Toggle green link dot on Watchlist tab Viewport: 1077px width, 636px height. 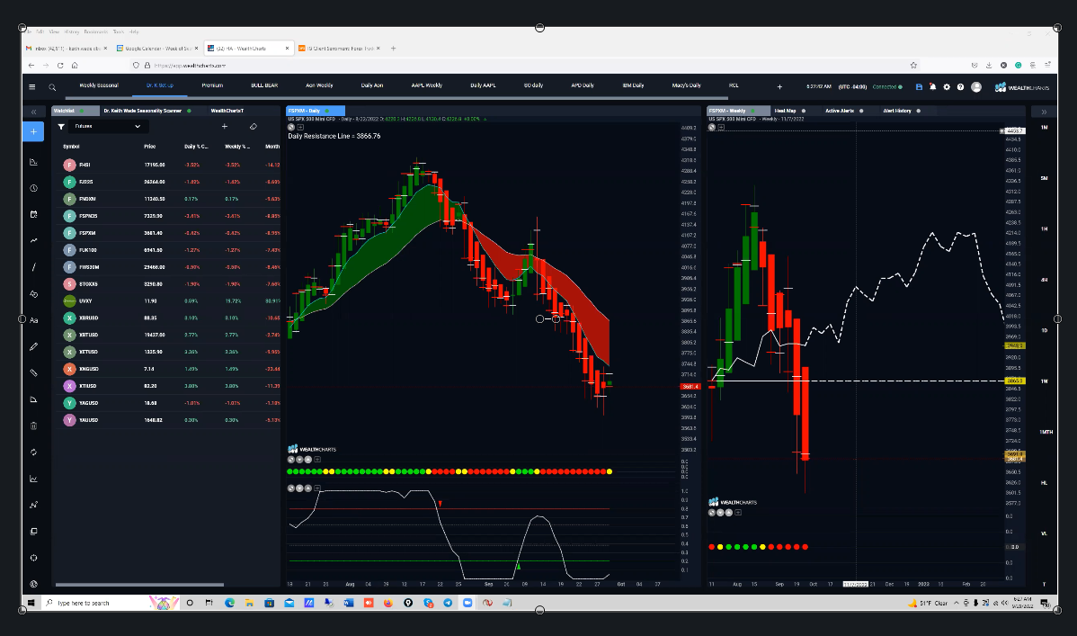(81, 111)
